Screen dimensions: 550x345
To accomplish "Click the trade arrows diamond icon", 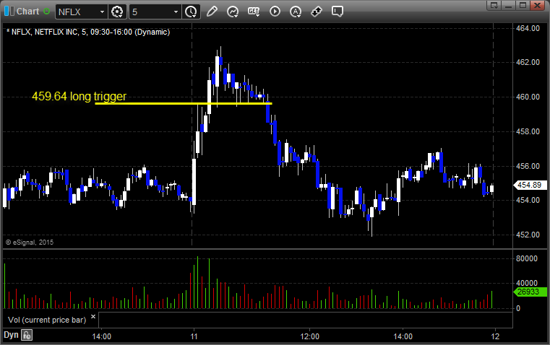I will tap(317, 12).
